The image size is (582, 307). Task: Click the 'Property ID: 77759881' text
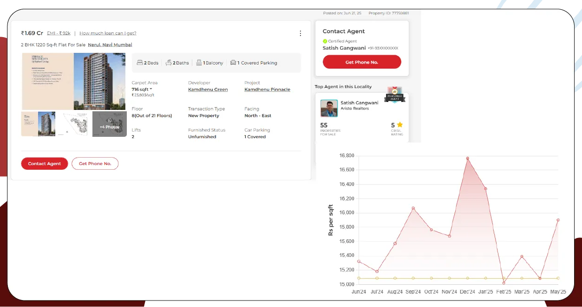click(x=389, y=13)
